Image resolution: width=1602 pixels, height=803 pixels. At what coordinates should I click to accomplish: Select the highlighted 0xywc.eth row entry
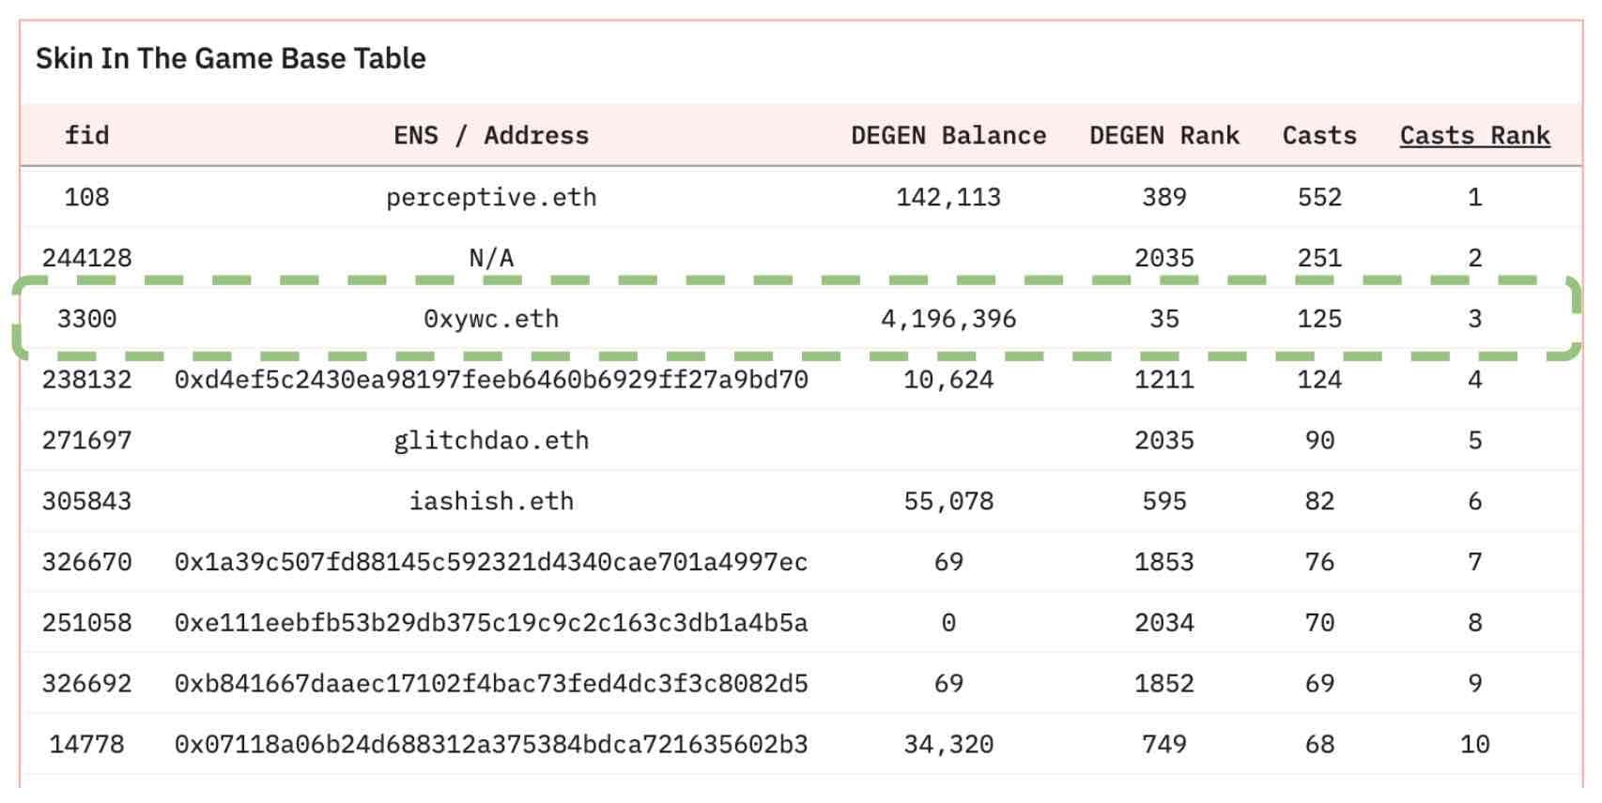tap(490, 319)
